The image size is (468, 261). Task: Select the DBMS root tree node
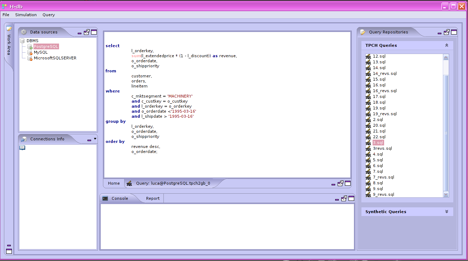coord(32,41)
